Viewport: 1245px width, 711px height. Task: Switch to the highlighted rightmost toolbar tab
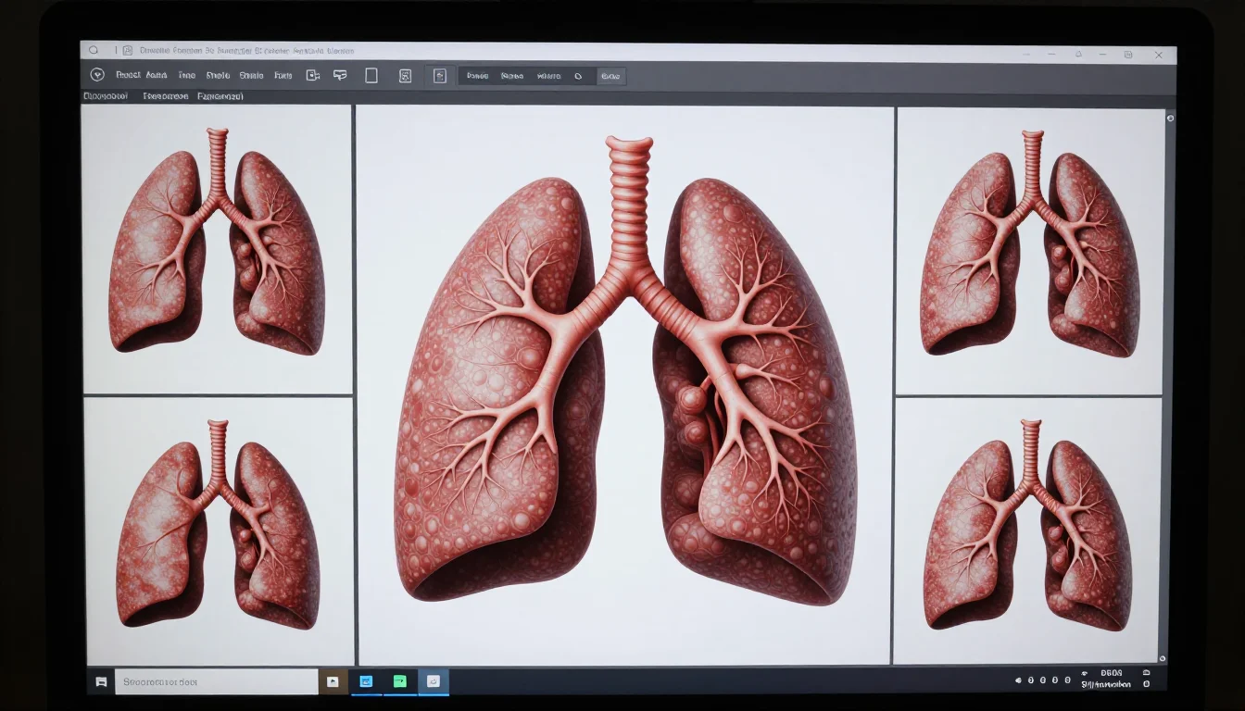point(610,76)
